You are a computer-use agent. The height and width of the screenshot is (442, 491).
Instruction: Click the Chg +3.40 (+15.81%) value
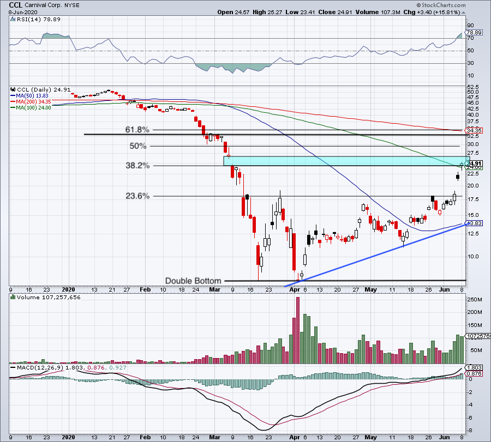[x=432, y=12]
